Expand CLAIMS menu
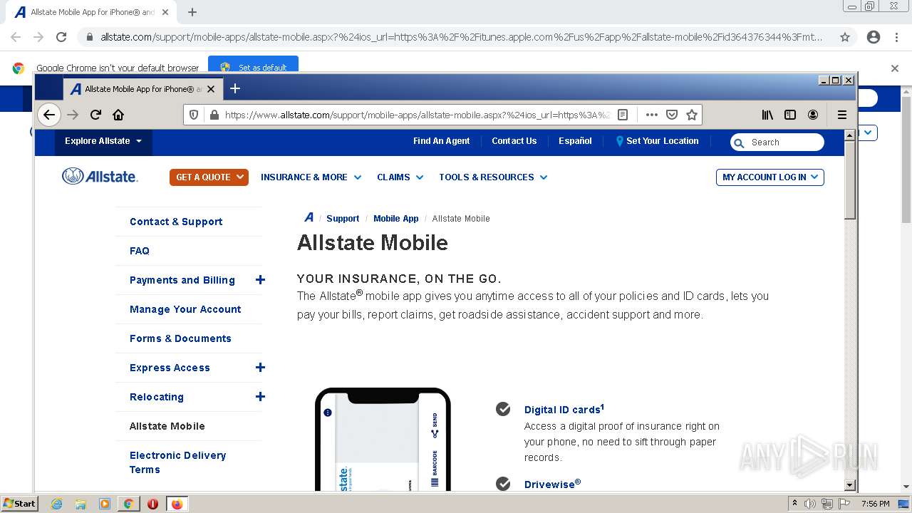 pos(400,177)
